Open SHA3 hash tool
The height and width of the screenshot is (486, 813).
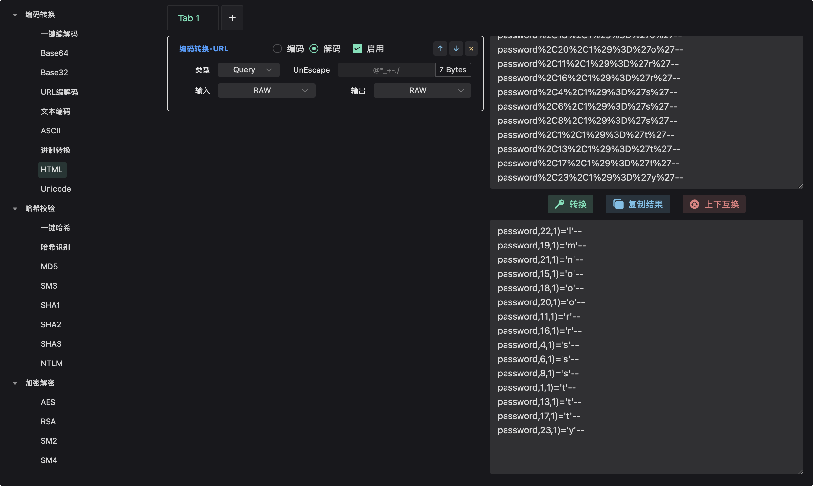(51, 344)
